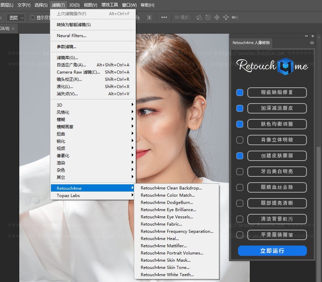322x282 pixels.
Task: Enable the 肖像立体明暗 checkbox
Action: click(x=240, y=140)
